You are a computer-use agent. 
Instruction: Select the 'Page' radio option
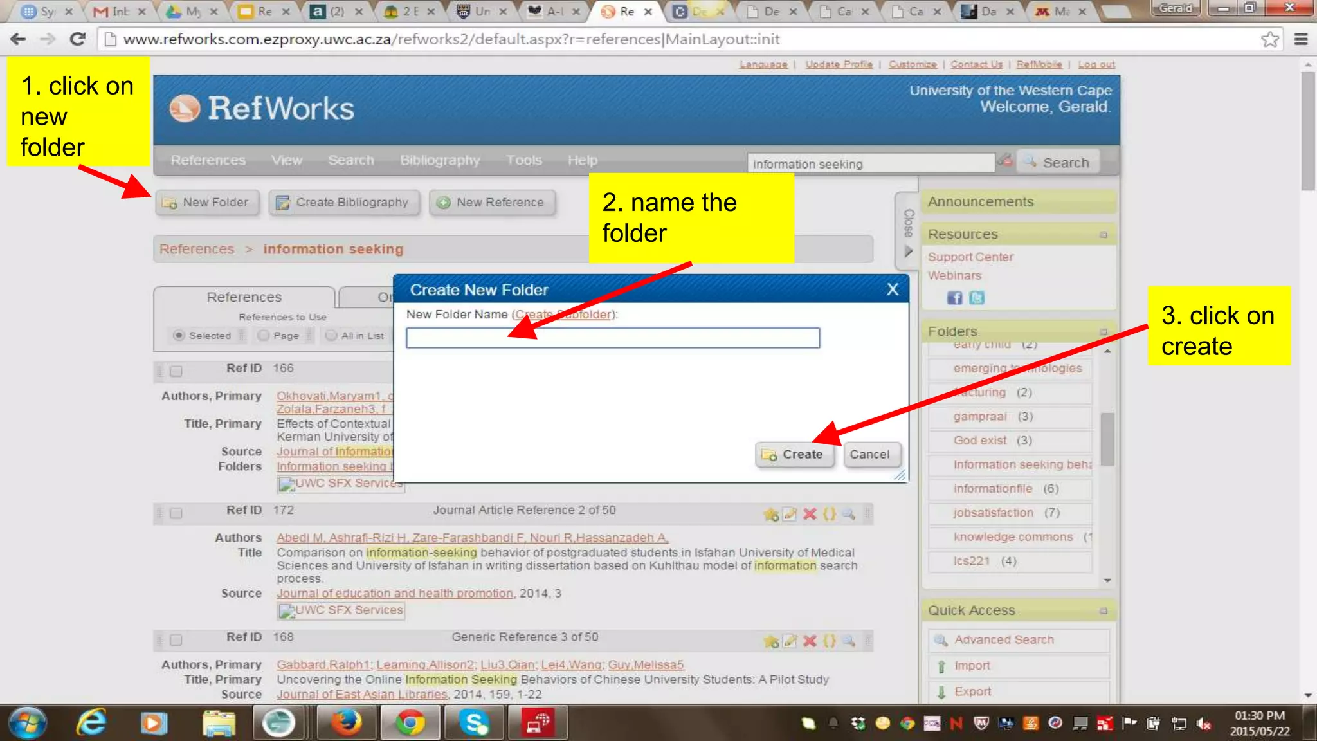262,335
